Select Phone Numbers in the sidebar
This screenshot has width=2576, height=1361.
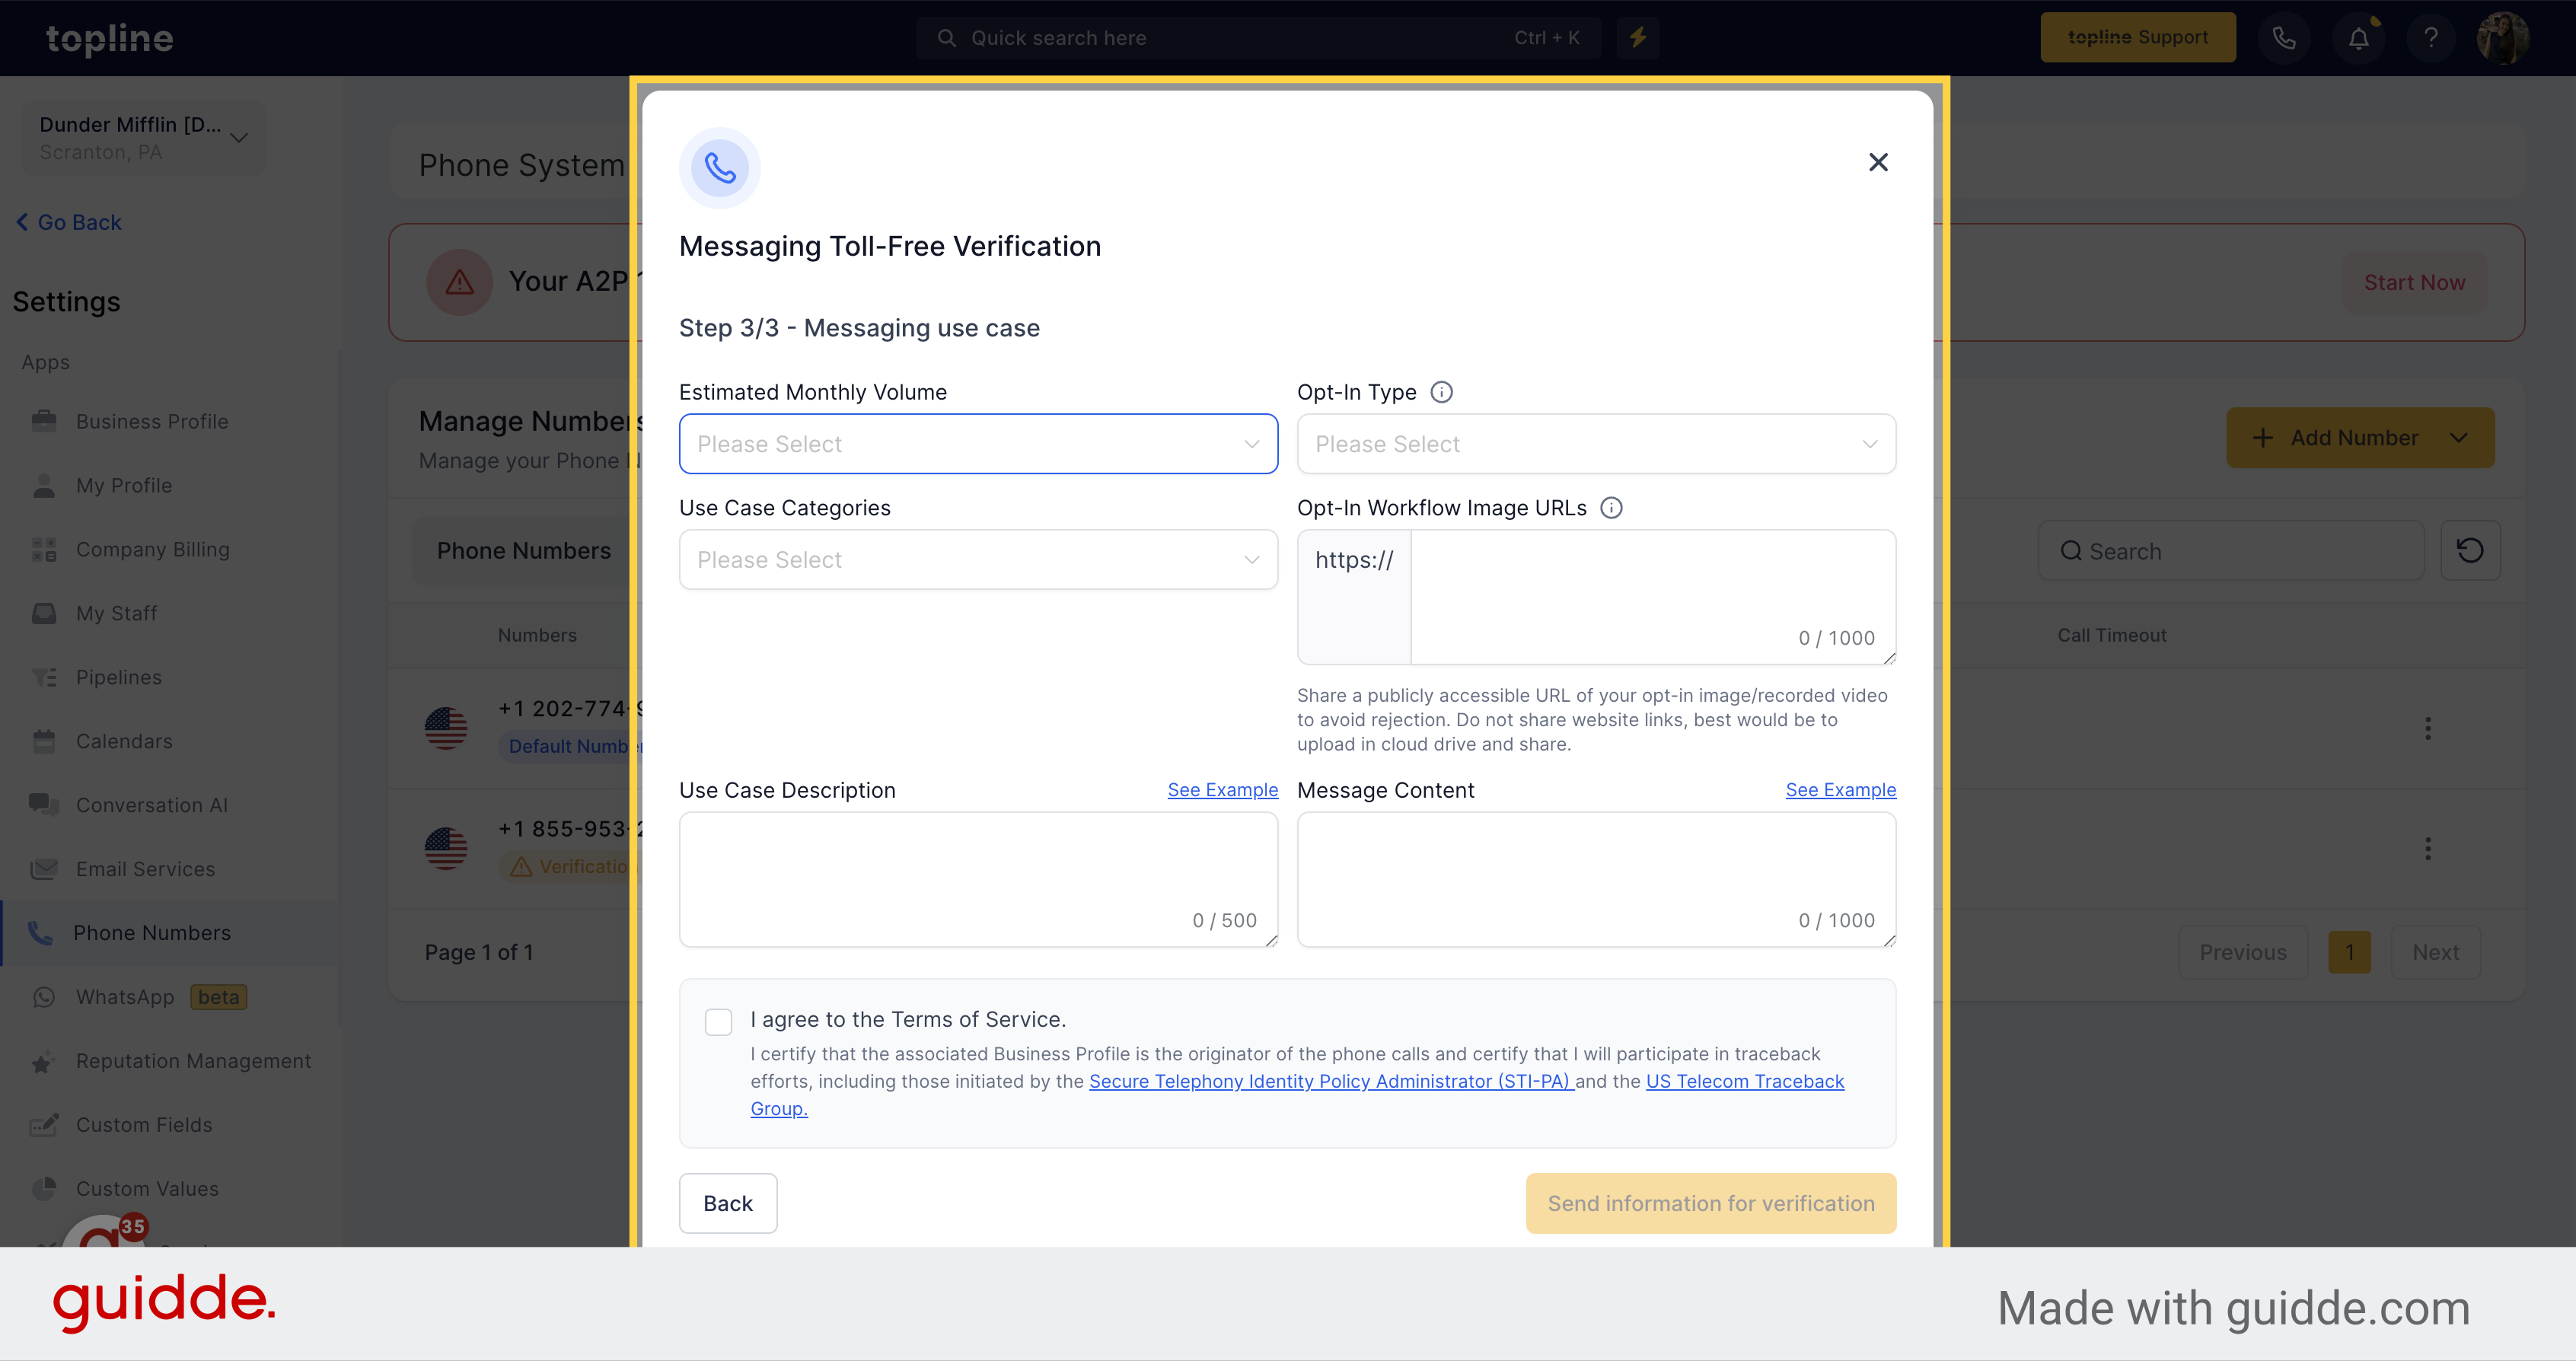[152, 933]
